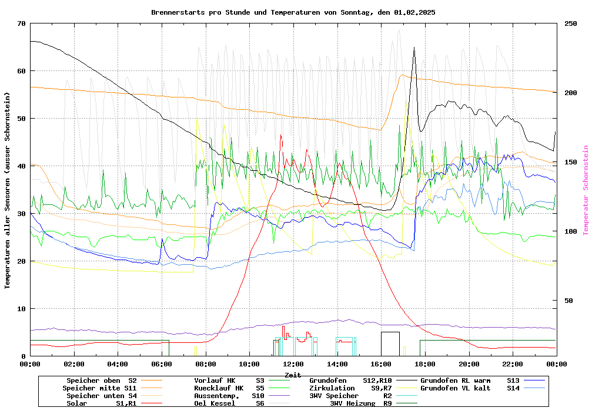
Task: Click the pink Temperatur Schornstein axis label
Action: point(586,190)
